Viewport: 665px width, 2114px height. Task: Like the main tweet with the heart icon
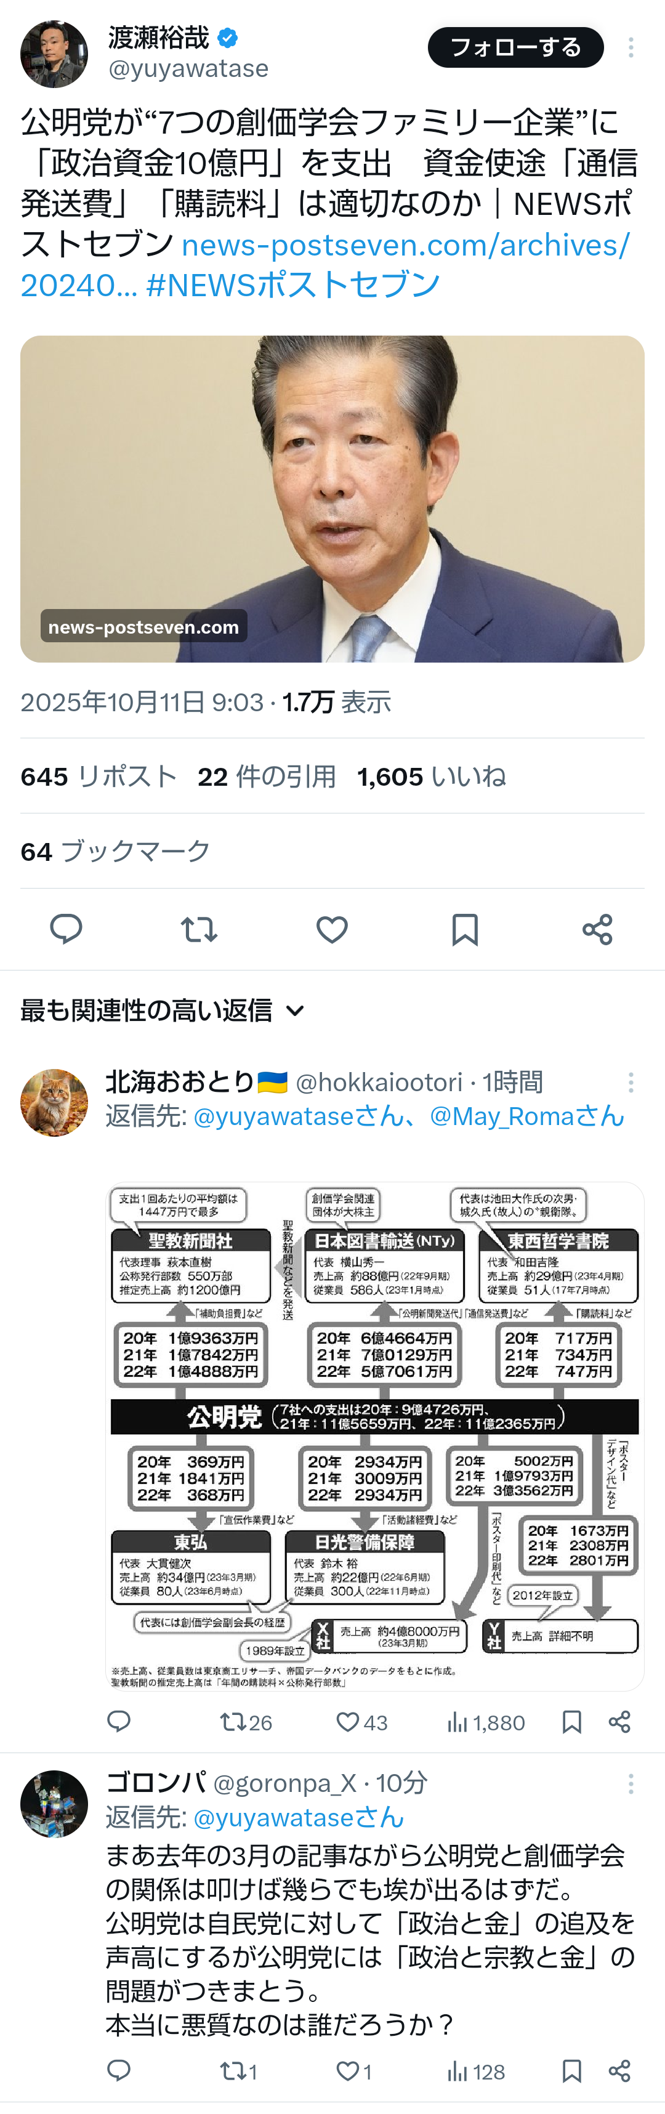[332, 929]
